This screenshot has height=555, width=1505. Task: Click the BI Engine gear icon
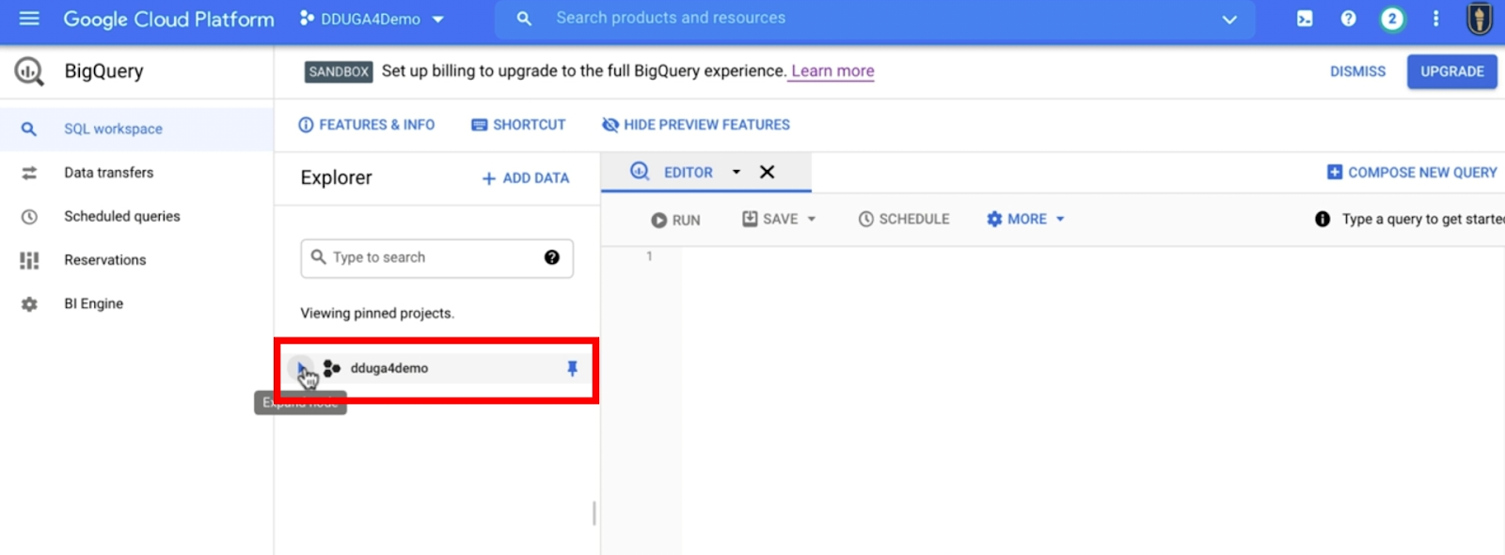click(29, 304)
